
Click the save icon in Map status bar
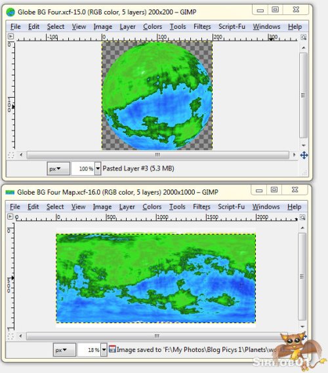coord(112,349)
